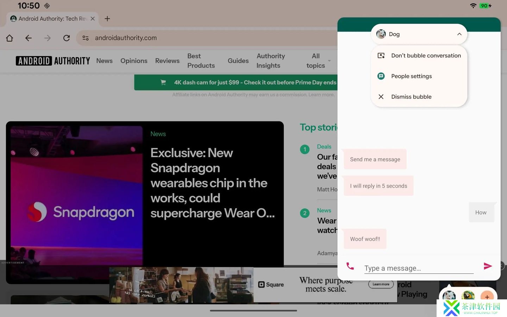The height and width of the screenshot is (317, 507).
Task: Tap the phone call icon in chat
Action: point(350,266)
